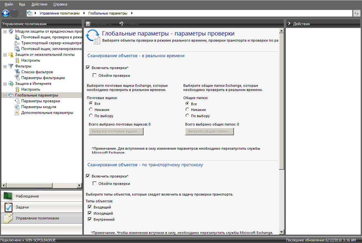Click the greyed Forward navigation button

click(14, 13)
